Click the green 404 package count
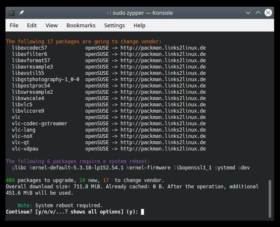This screenshot has height=227, width=280. (10, 180)
